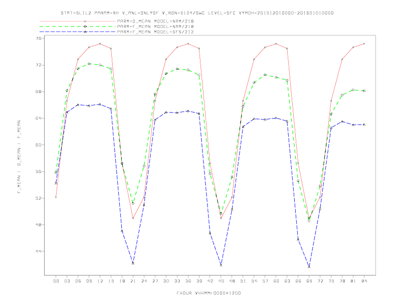397x306 pixels.
Task: Click x-axis tick label 57
Action: [x=265, y=281]
